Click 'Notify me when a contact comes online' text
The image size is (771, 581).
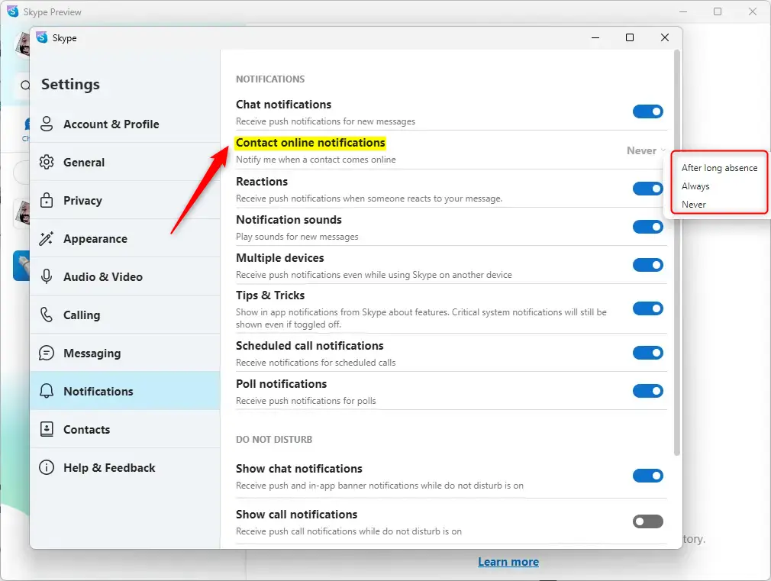tap(316, 160)
